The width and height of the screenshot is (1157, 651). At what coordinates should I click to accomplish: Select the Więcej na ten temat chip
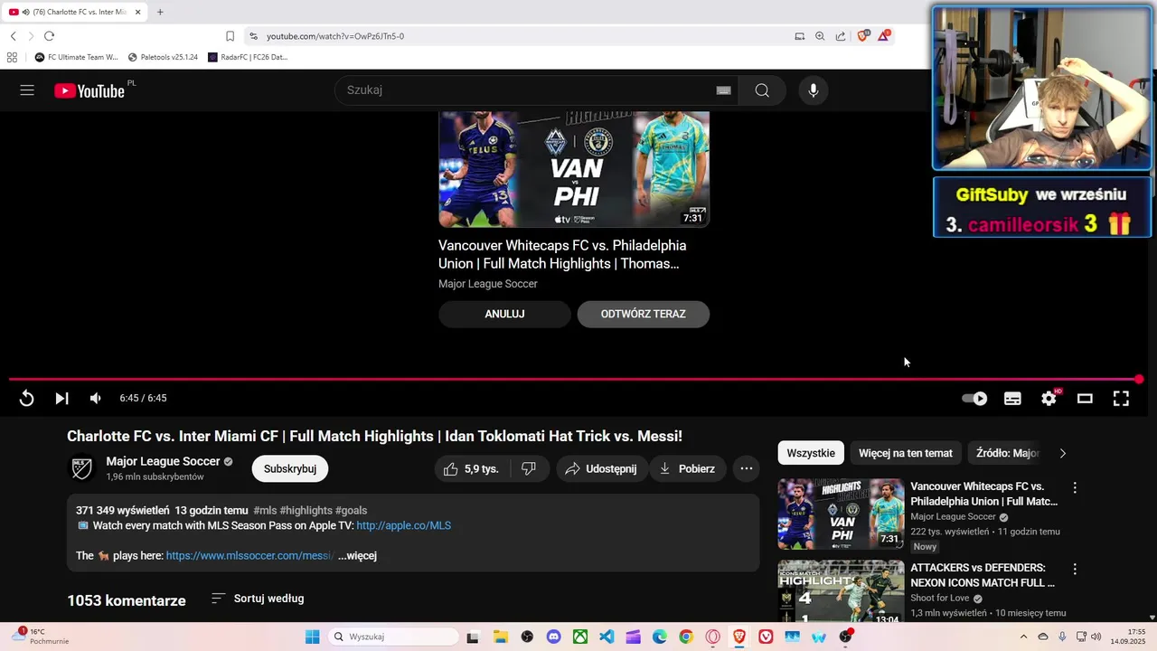[x=906, y=453]
